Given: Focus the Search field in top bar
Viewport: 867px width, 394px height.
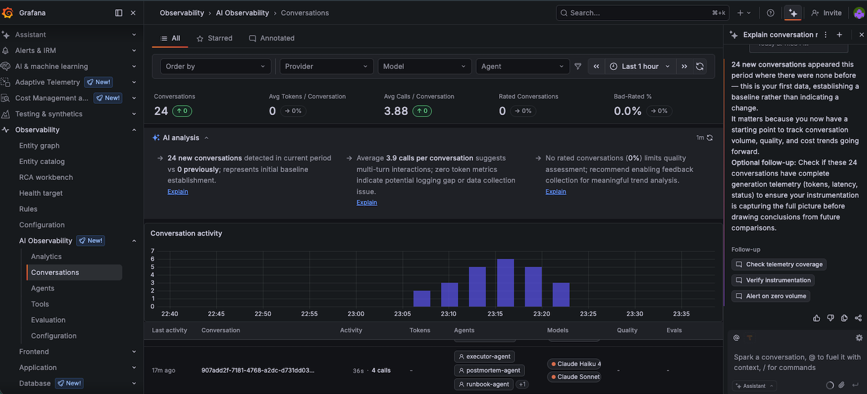Looking at the screenshot, I should tap(643, 13).
